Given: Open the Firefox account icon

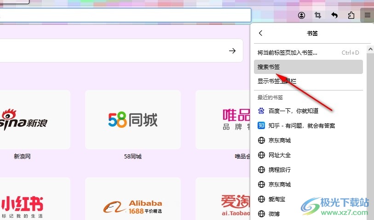Looking at the screenshot, I should pos(301,16).
